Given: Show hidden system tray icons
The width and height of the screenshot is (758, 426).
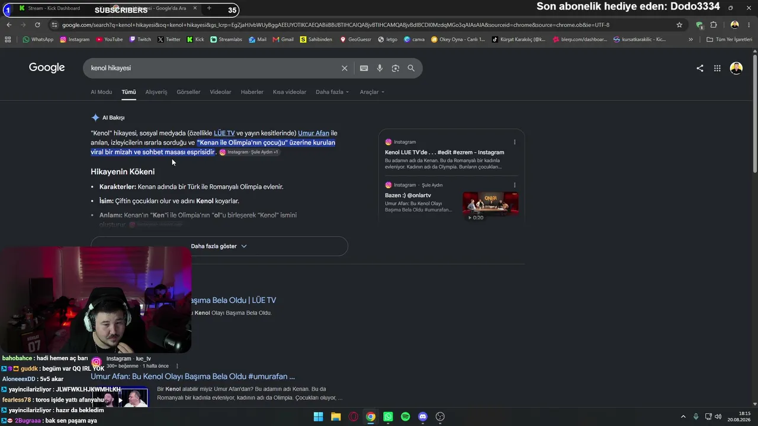Looking at the screenshot, I should point(683,417).
